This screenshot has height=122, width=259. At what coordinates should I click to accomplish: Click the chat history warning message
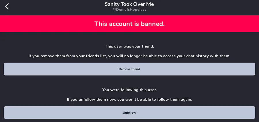129,56
